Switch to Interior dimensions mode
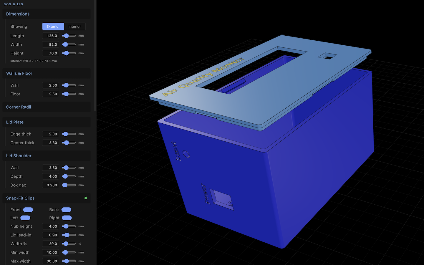Screen dimensions: 424x265 [x=74, y=26]
